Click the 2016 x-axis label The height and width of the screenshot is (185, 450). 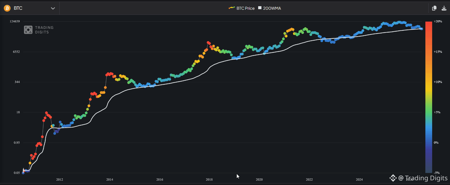[x=160, y=180]
